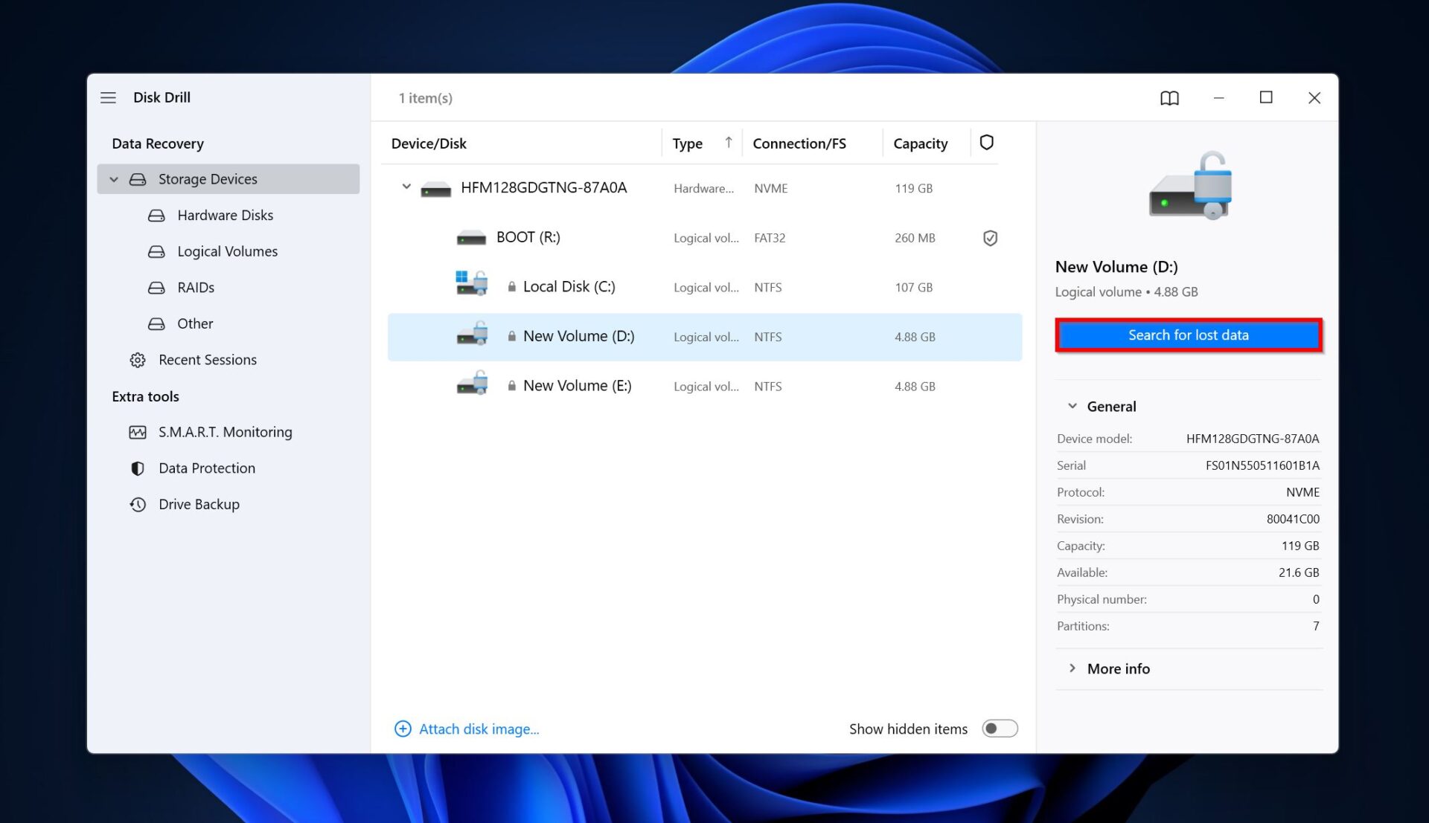Select the RAIDs icon in the sidebar
Viewport: 1429px width, 823px height.
click(x=156, y=287)
